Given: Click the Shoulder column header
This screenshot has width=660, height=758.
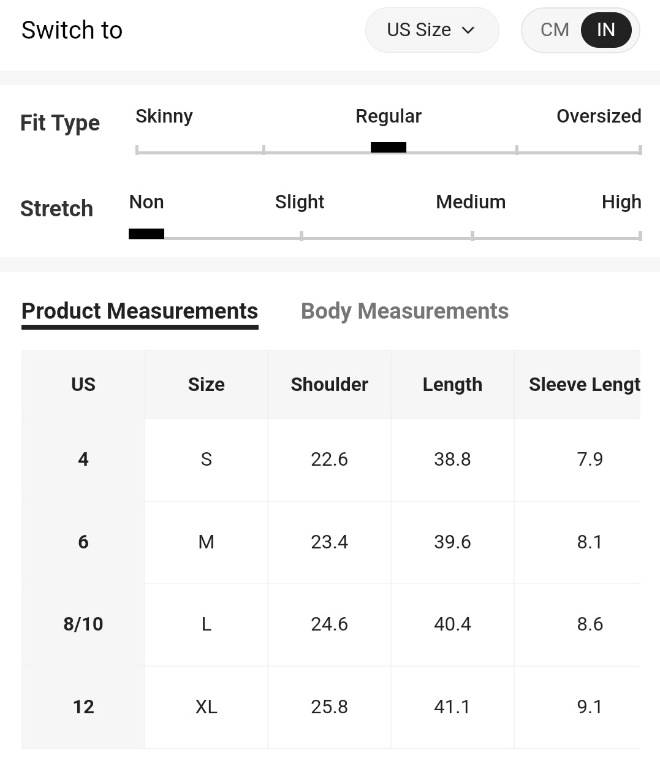Looking at the screenshot, I should point(329,385).
